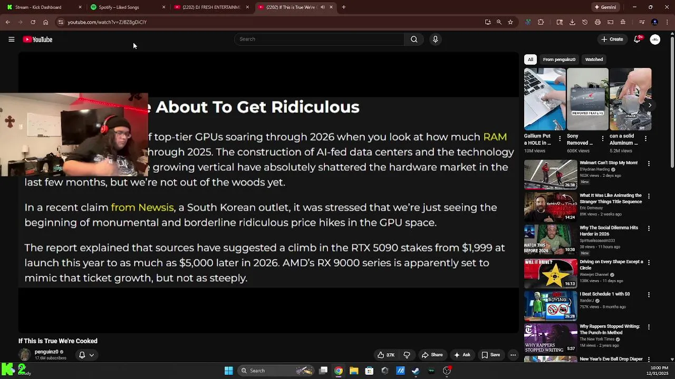View site information icon in address bar
Image resolution: width=675 pixels, height=379 pixels.
pos(61,22)
